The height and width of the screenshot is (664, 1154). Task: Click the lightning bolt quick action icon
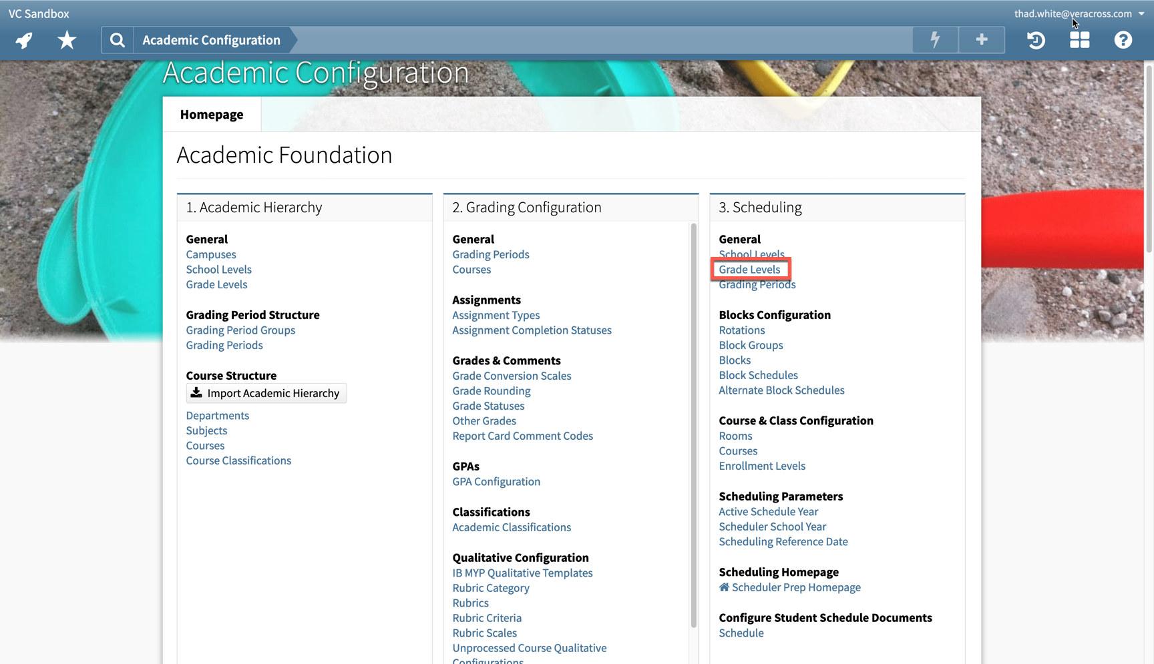935,40
